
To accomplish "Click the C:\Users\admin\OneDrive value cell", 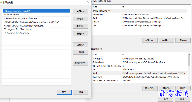I will pyautogui.click(x=135, y=15).
